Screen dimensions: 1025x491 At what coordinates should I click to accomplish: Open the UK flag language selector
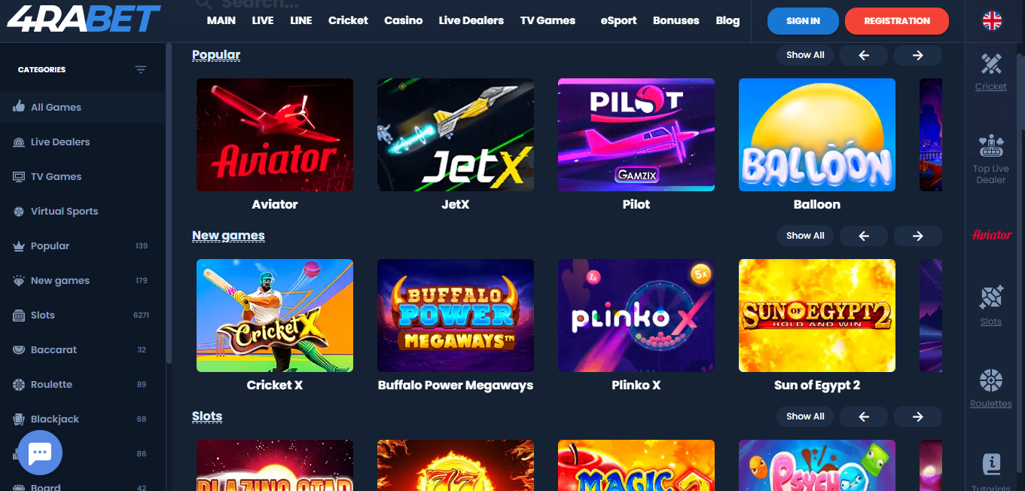point(992,21)
